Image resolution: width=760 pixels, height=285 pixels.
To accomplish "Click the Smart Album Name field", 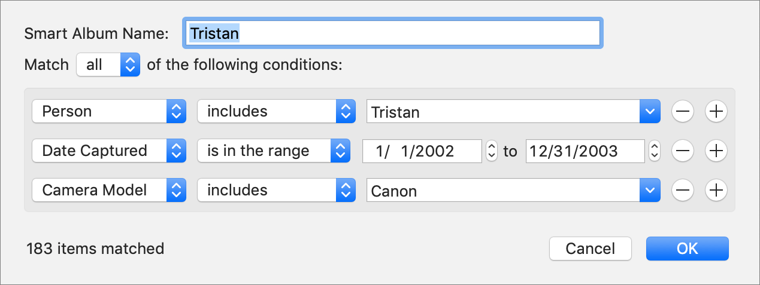I will (x=392, y=33).
